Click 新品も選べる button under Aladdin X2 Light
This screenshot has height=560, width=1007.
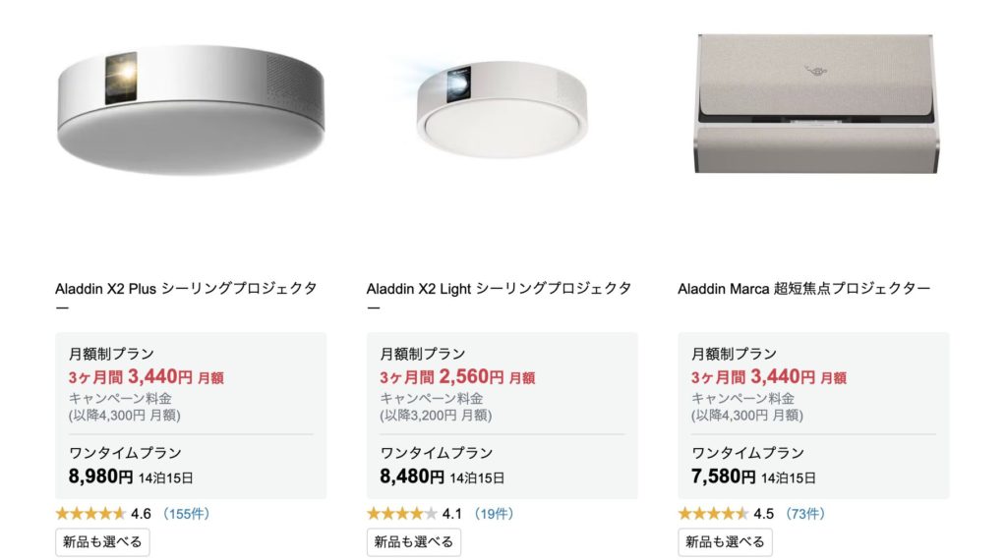click(x=414, y=541)
